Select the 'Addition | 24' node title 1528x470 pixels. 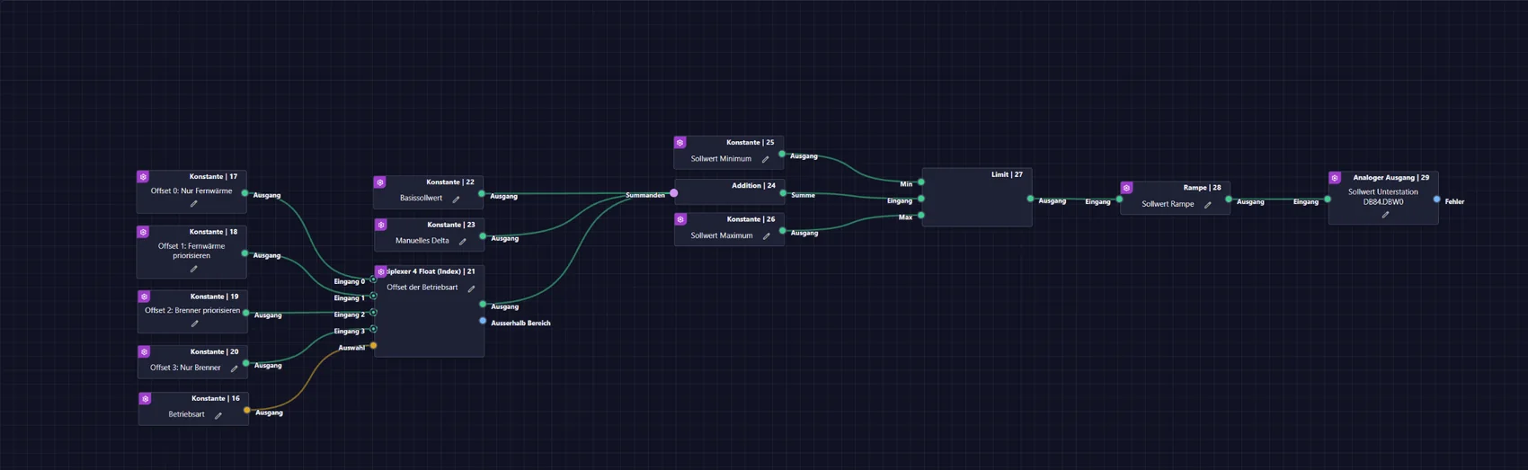click(x=753, y=186)
